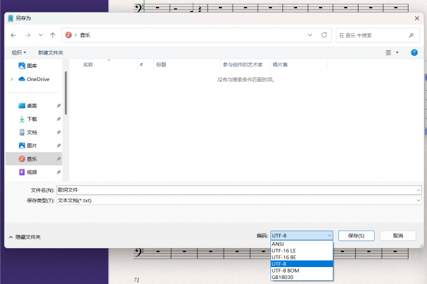The image size is (427, 284).
Task: Select GB18030 encoding option
Action: coord(282,276)
